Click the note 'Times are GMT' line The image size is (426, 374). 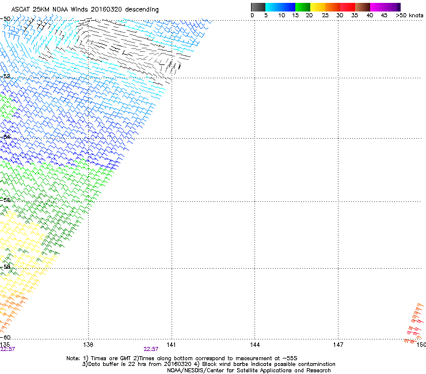[x=182, y=358]
